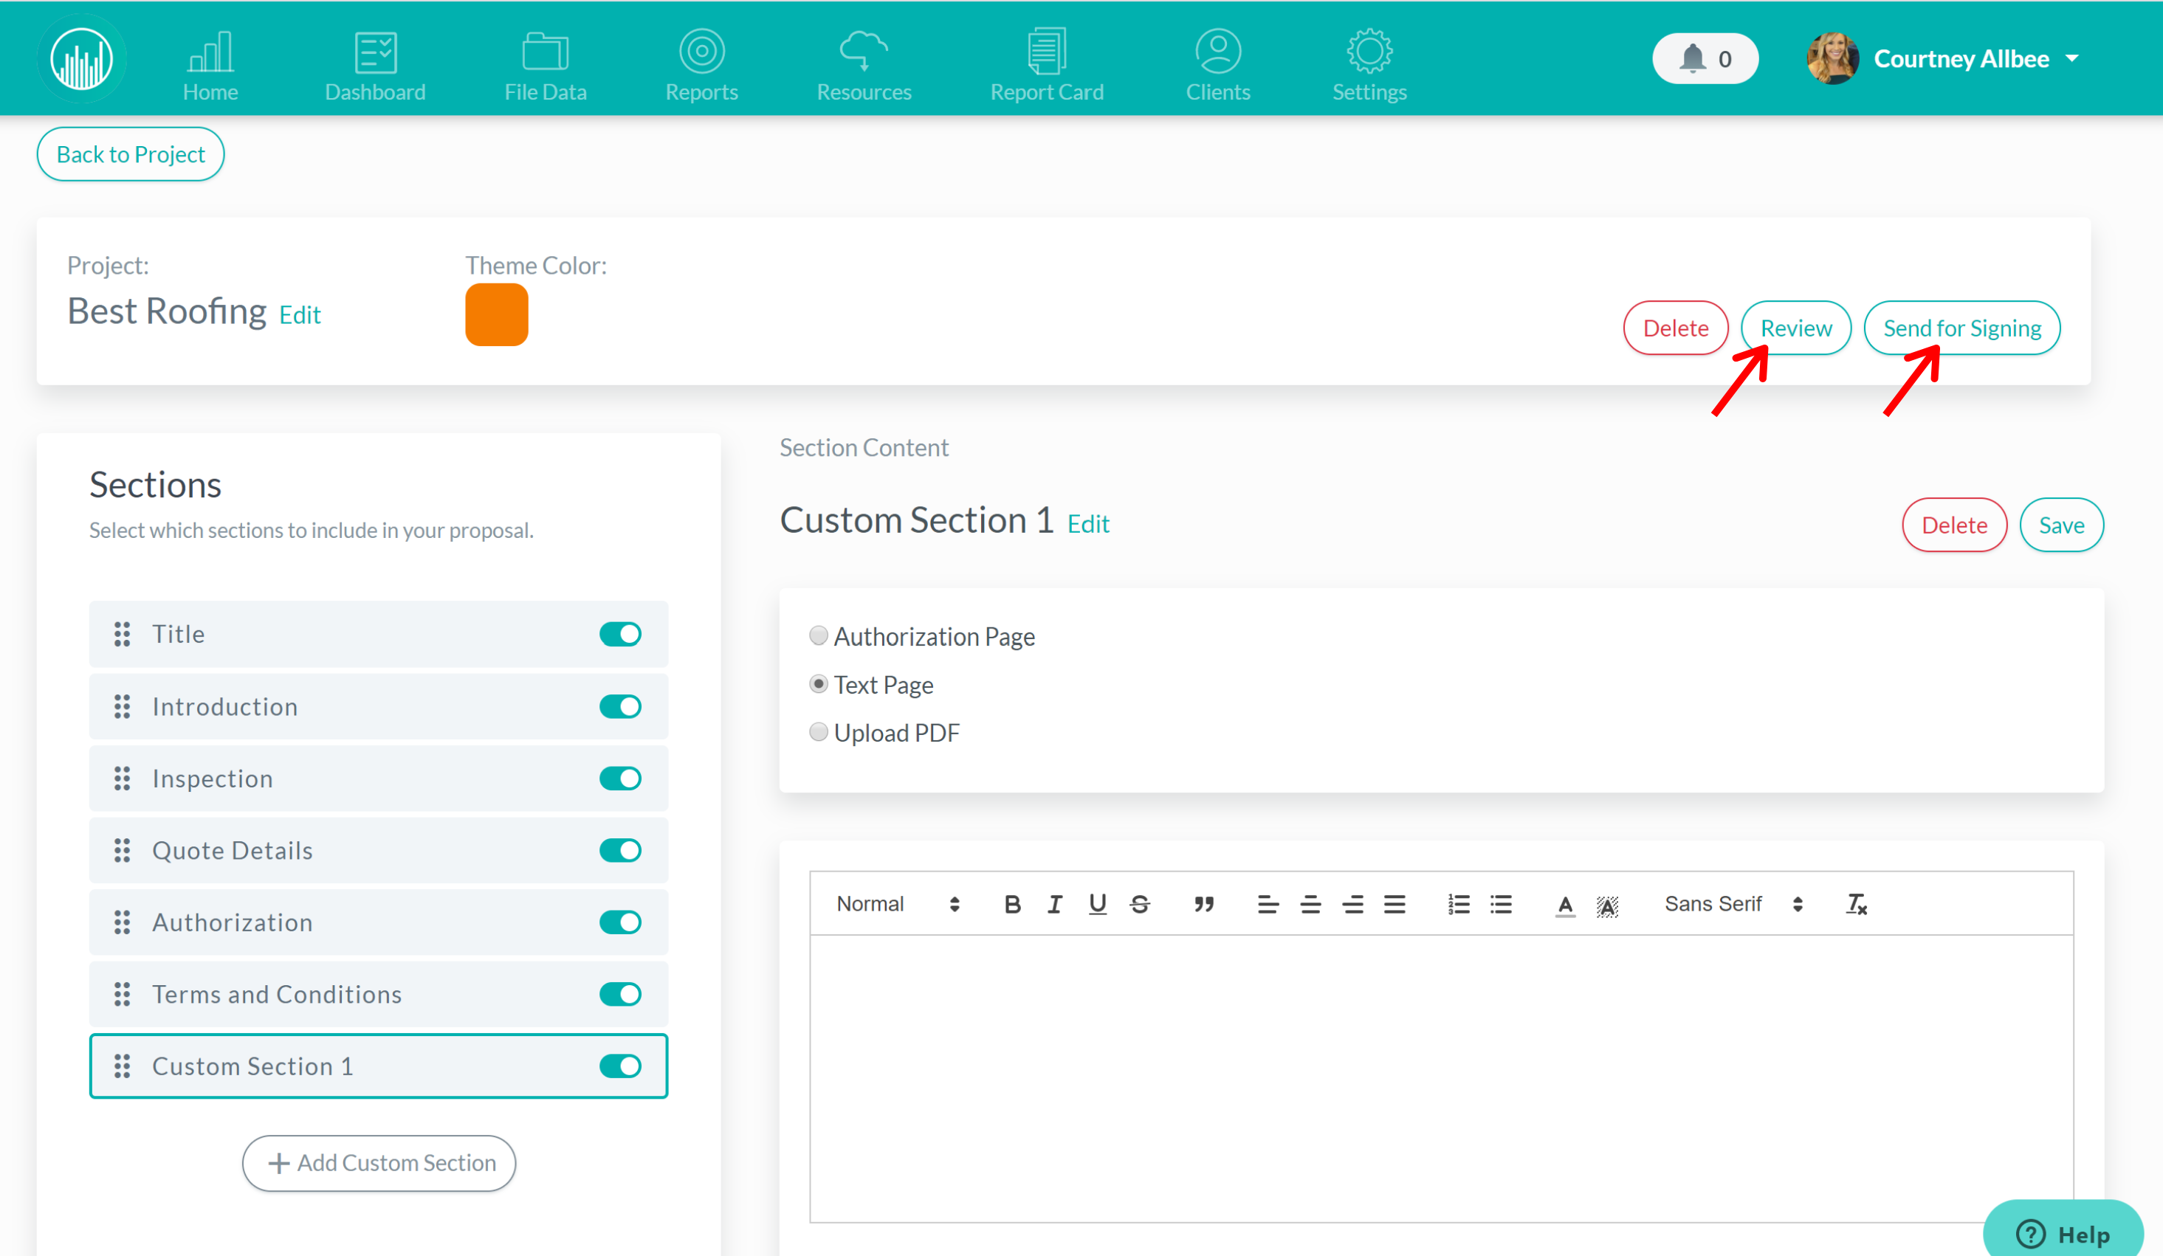Image resolution: width=2163 pixels, height=1256 pixels.
Task: Click Add Custom Section button
Action: [379, 1162]
